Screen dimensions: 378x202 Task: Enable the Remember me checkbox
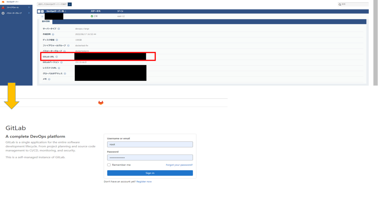[109, 165]
